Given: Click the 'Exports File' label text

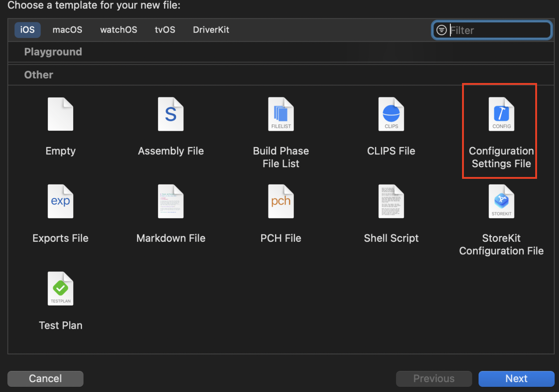Looking at the screenshot, I should point(60,238).
